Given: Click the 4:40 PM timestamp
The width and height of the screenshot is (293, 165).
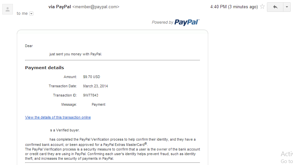Looking at the screenshot, I should 234,7.
